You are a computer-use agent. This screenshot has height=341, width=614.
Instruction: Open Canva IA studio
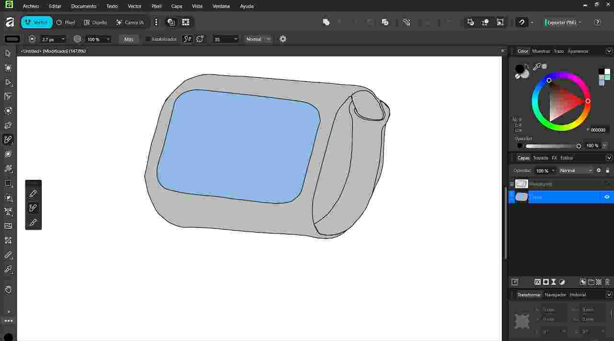(130, 22)
